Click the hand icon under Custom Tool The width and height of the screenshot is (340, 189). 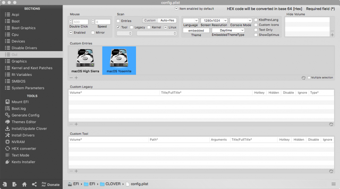click(331, 171)
